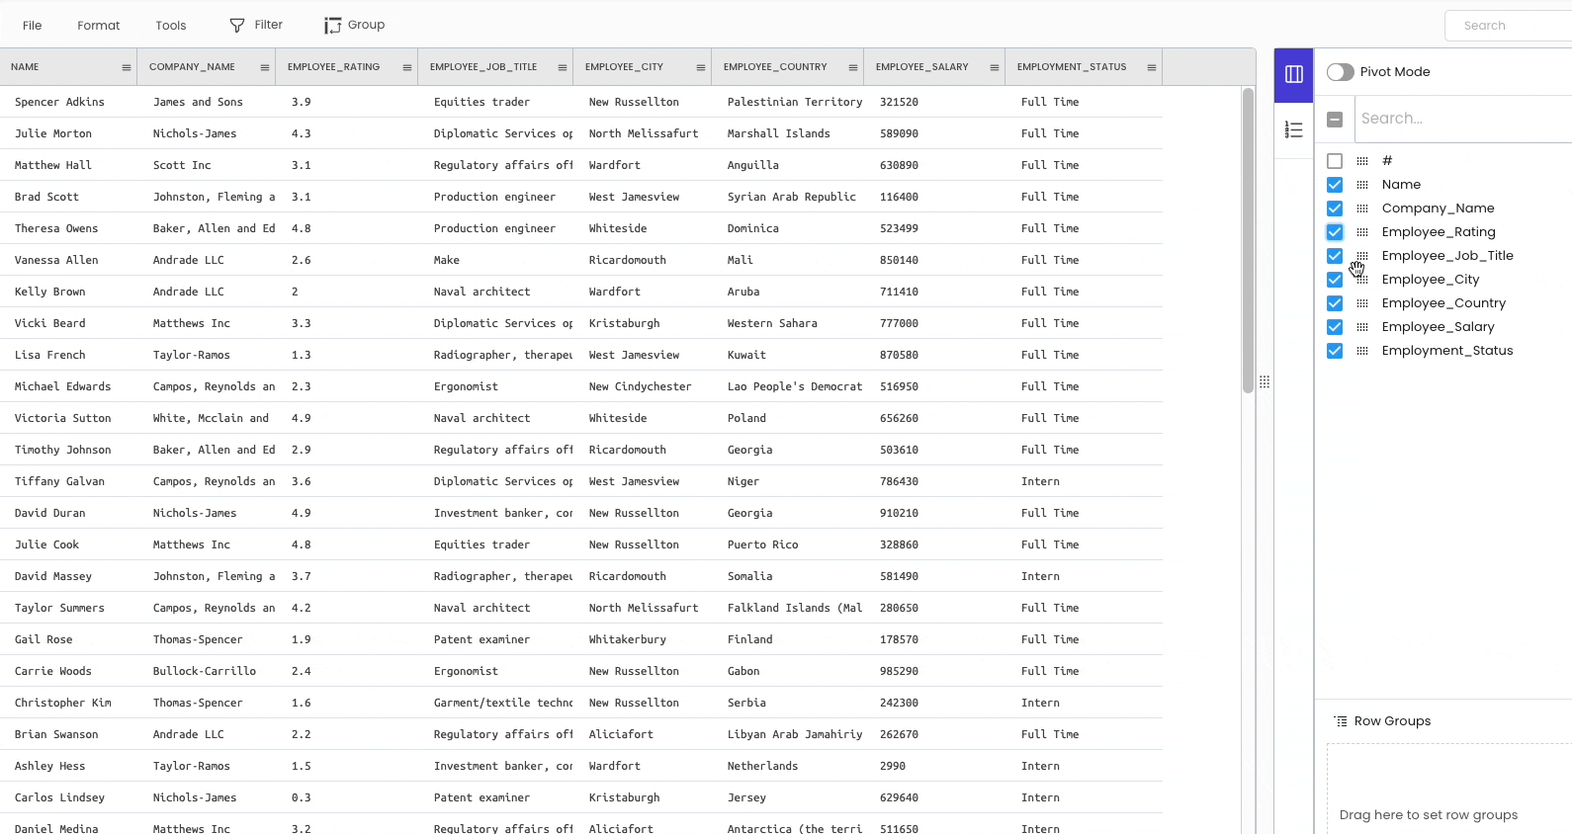Open the EMPLOYEE_SALARY column menu icon

994,67
